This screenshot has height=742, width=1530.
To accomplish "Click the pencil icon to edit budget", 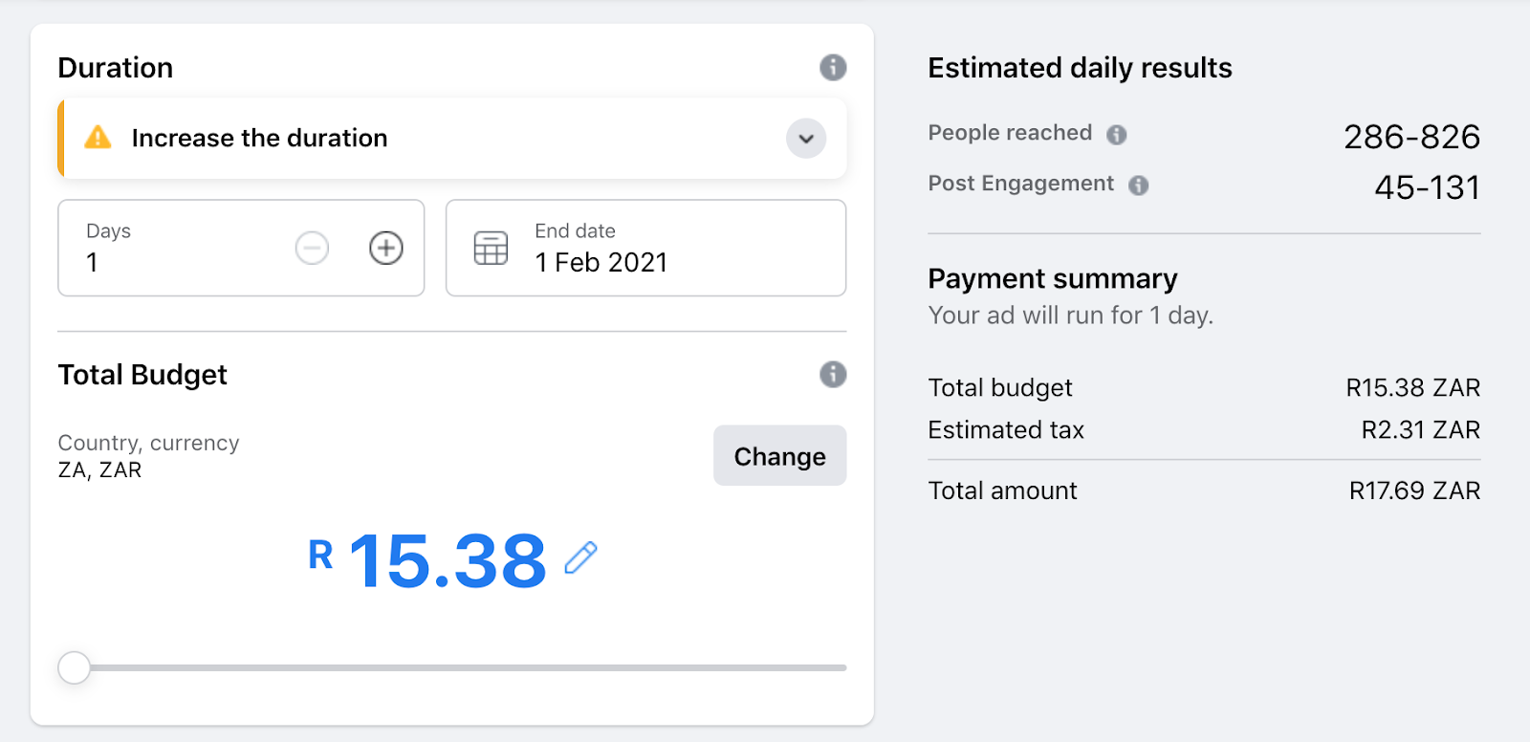I will 580,557.
